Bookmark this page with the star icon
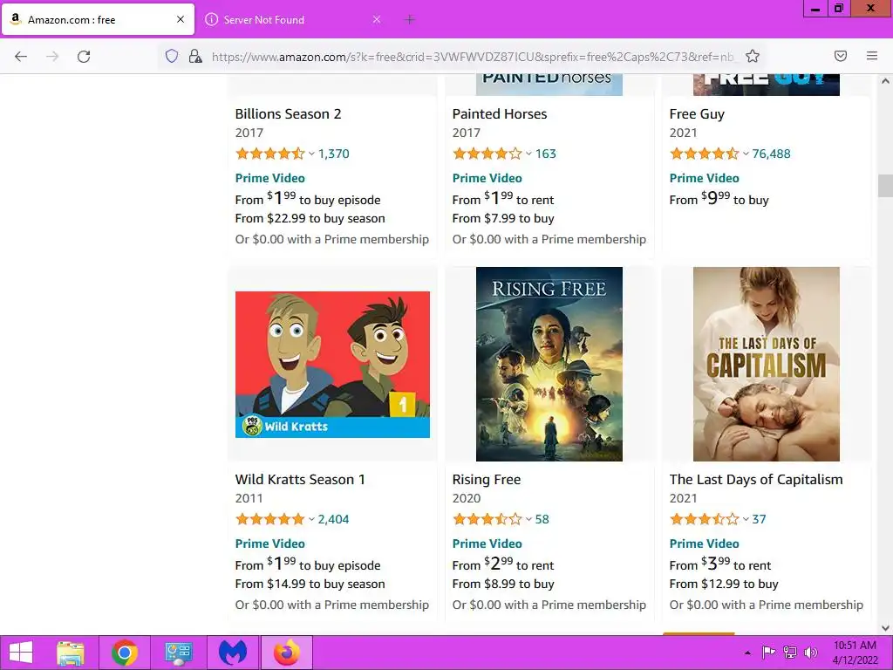Image resolution: width=893 pixels, height=670 pixels. [x=753, y=56]
